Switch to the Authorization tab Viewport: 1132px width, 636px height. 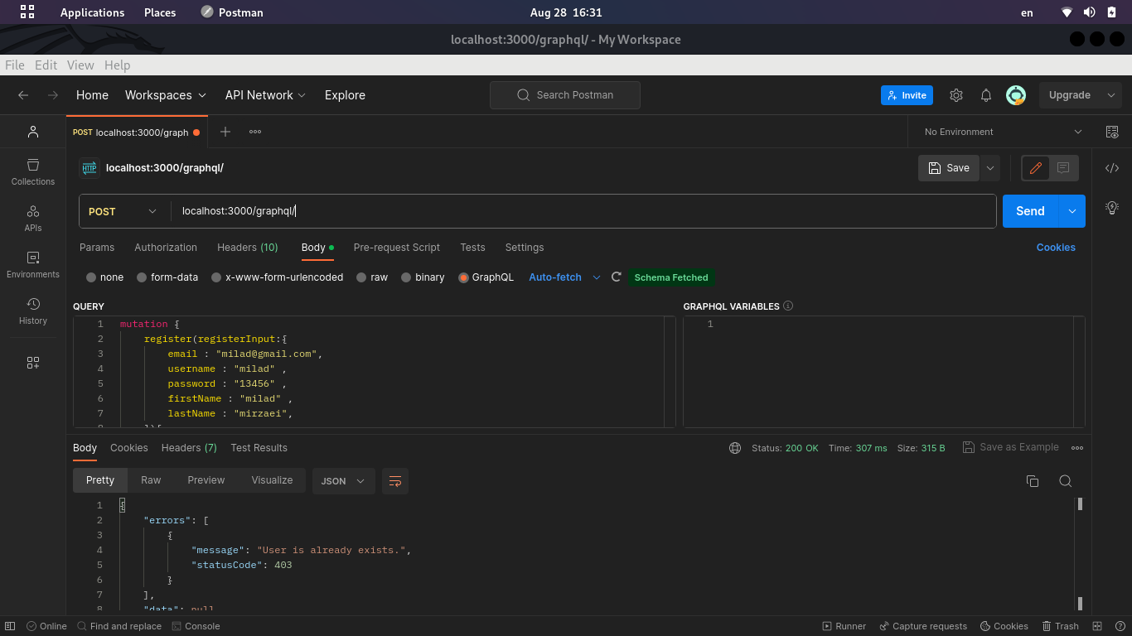[166, 248]
